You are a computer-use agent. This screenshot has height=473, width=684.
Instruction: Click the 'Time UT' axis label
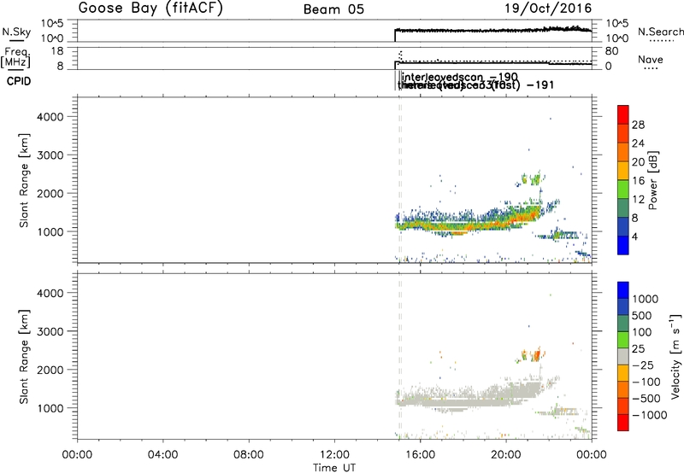tap(334, 468)
